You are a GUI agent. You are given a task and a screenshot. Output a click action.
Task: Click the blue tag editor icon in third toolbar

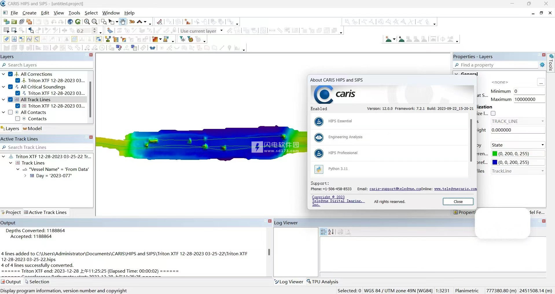7,39
